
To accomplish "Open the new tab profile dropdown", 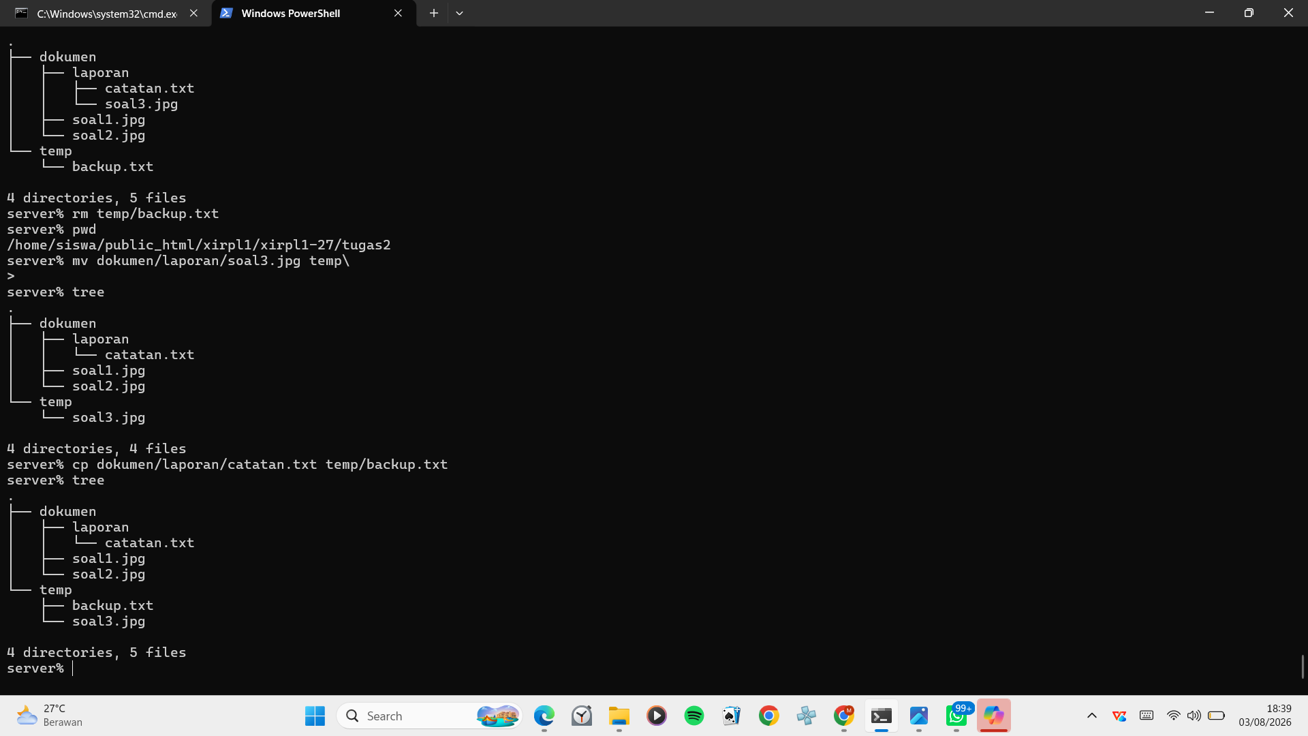I will click(x=460, y=13).
